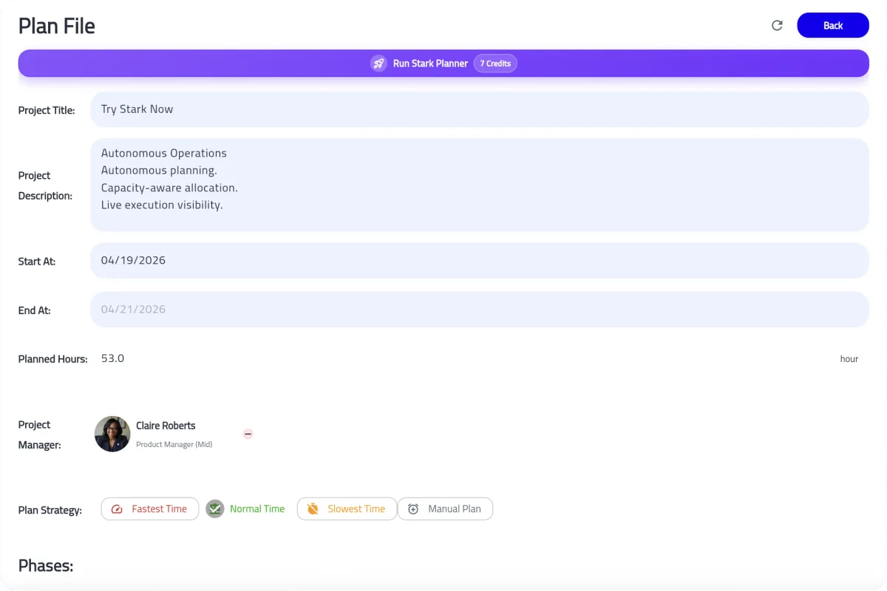The height and width of the screenshot is (591, 887).
Task: Click the alarm clock icon for Manual Plan
Action: (x=413, y=509)
